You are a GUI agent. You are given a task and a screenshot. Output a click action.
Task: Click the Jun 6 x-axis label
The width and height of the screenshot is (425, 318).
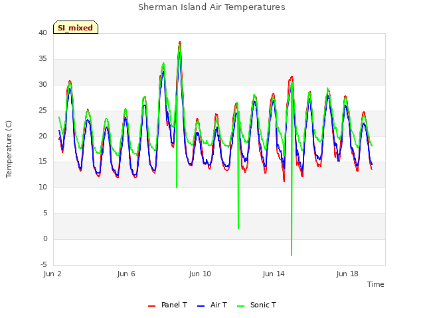[x=126, y=274]
